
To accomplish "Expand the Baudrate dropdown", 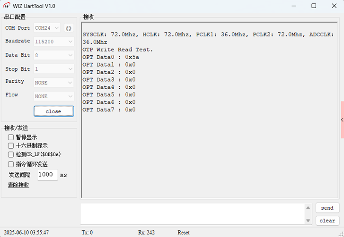I will (54, 42).
